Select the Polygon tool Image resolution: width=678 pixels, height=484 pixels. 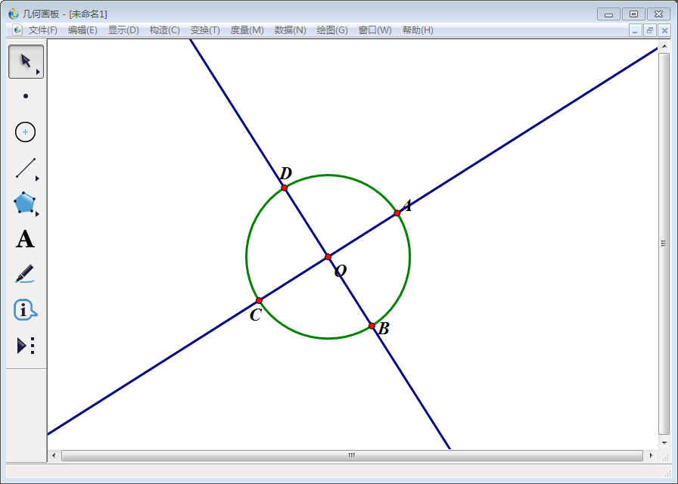(25, 203)
